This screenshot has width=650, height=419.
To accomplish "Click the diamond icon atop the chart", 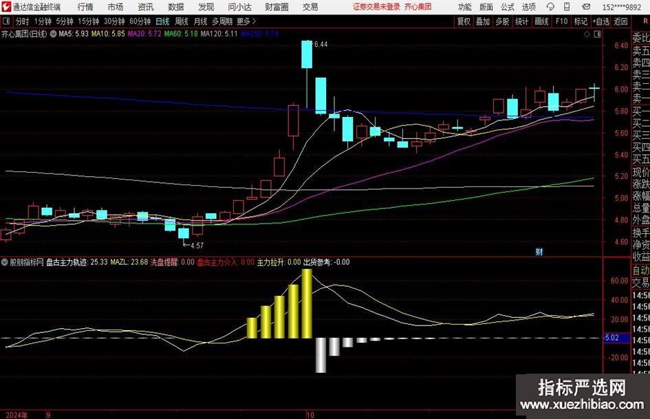I will 587,34.
